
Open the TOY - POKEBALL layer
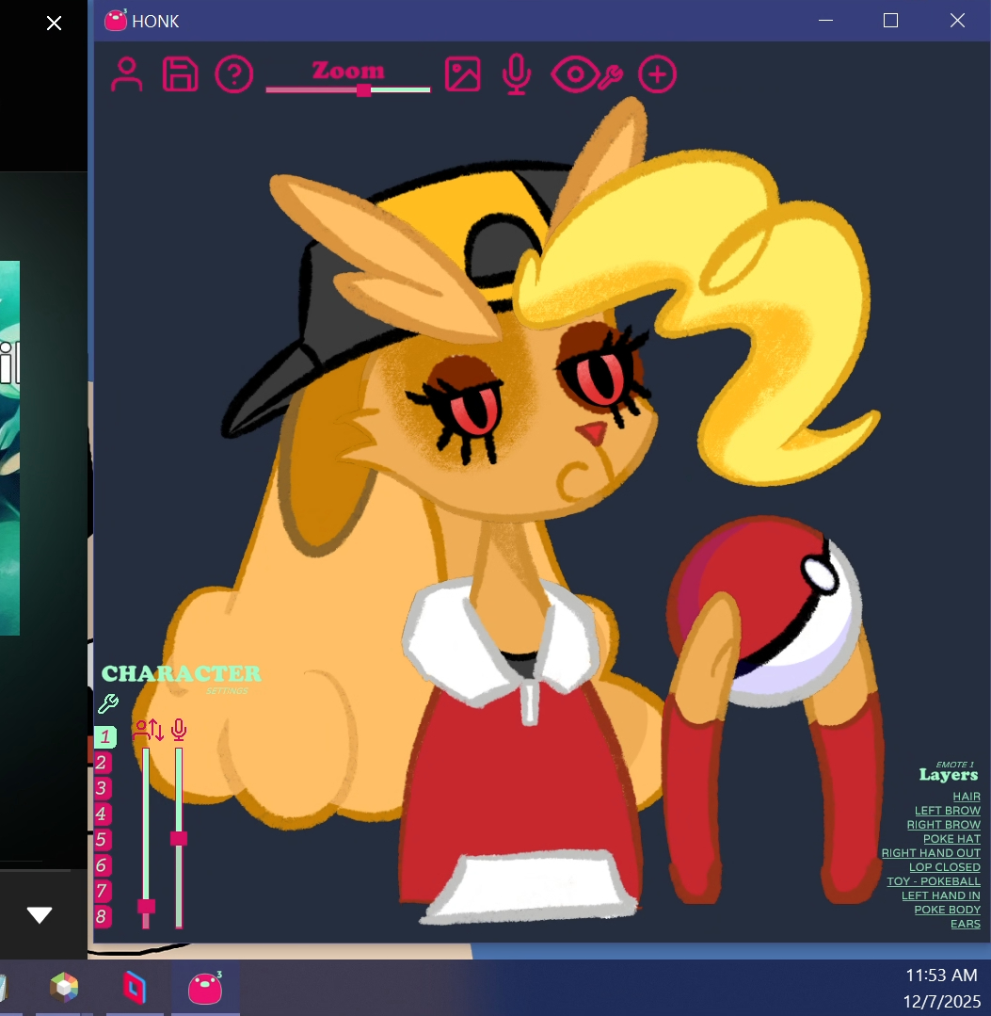click(x=933, y=881)
